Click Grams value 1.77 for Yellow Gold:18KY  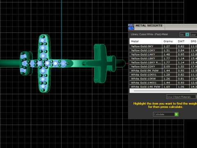pos(167,58)
